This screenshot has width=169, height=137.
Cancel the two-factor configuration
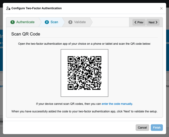click(142, 128)
